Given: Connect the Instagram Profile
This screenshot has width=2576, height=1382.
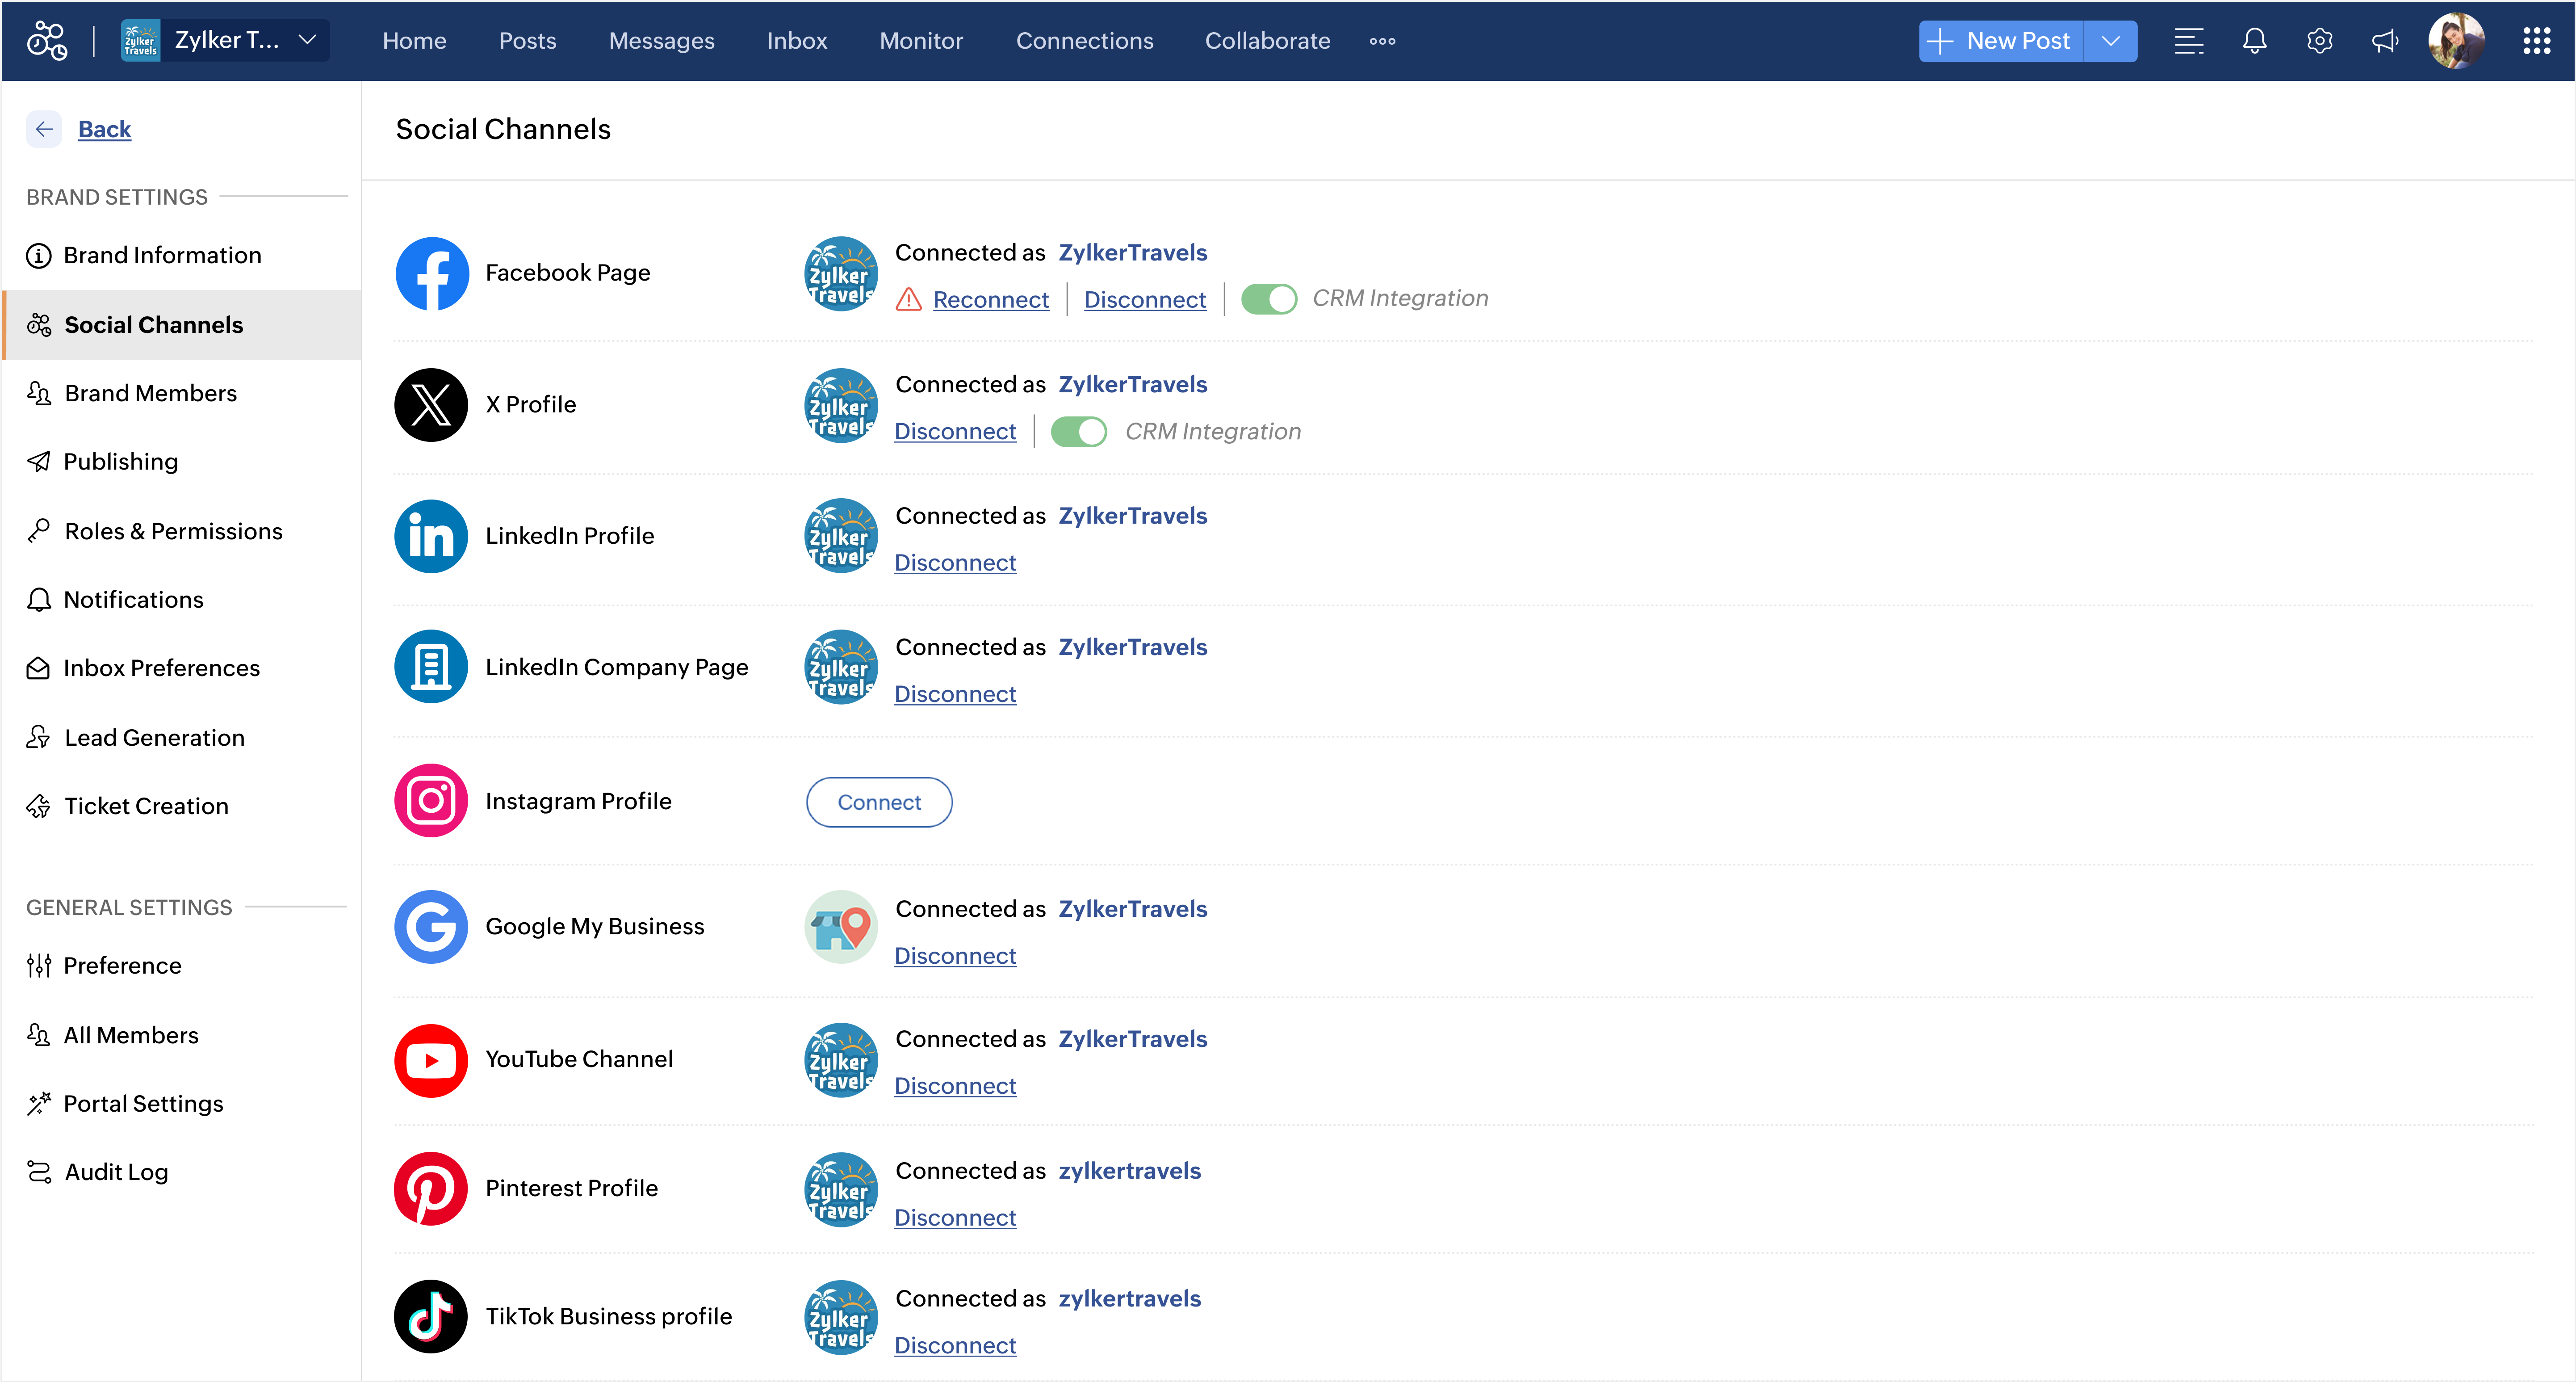Looking at the screenshot, I should (878, 802).
